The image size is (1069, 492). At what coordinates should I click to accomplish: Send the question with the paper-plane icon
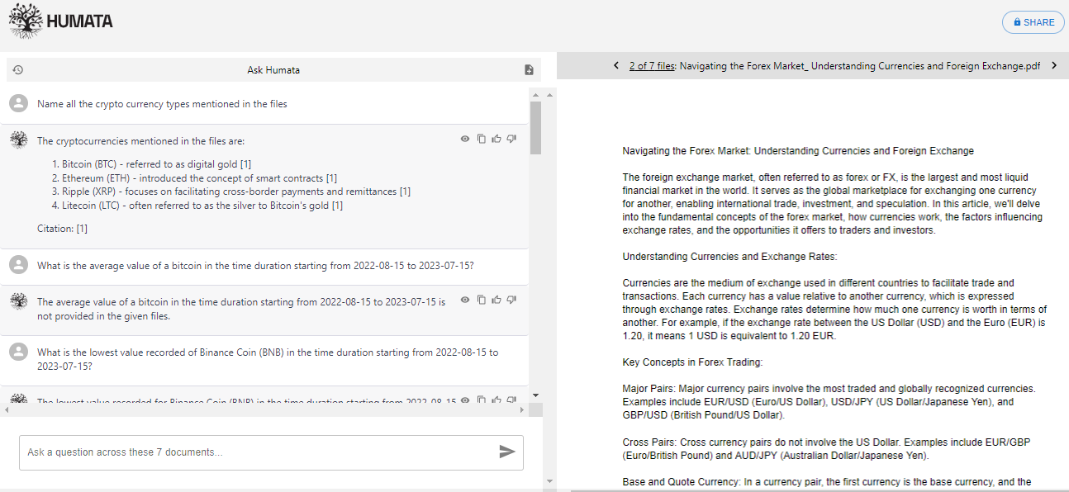pyautogui.click(x=507, y=452)
